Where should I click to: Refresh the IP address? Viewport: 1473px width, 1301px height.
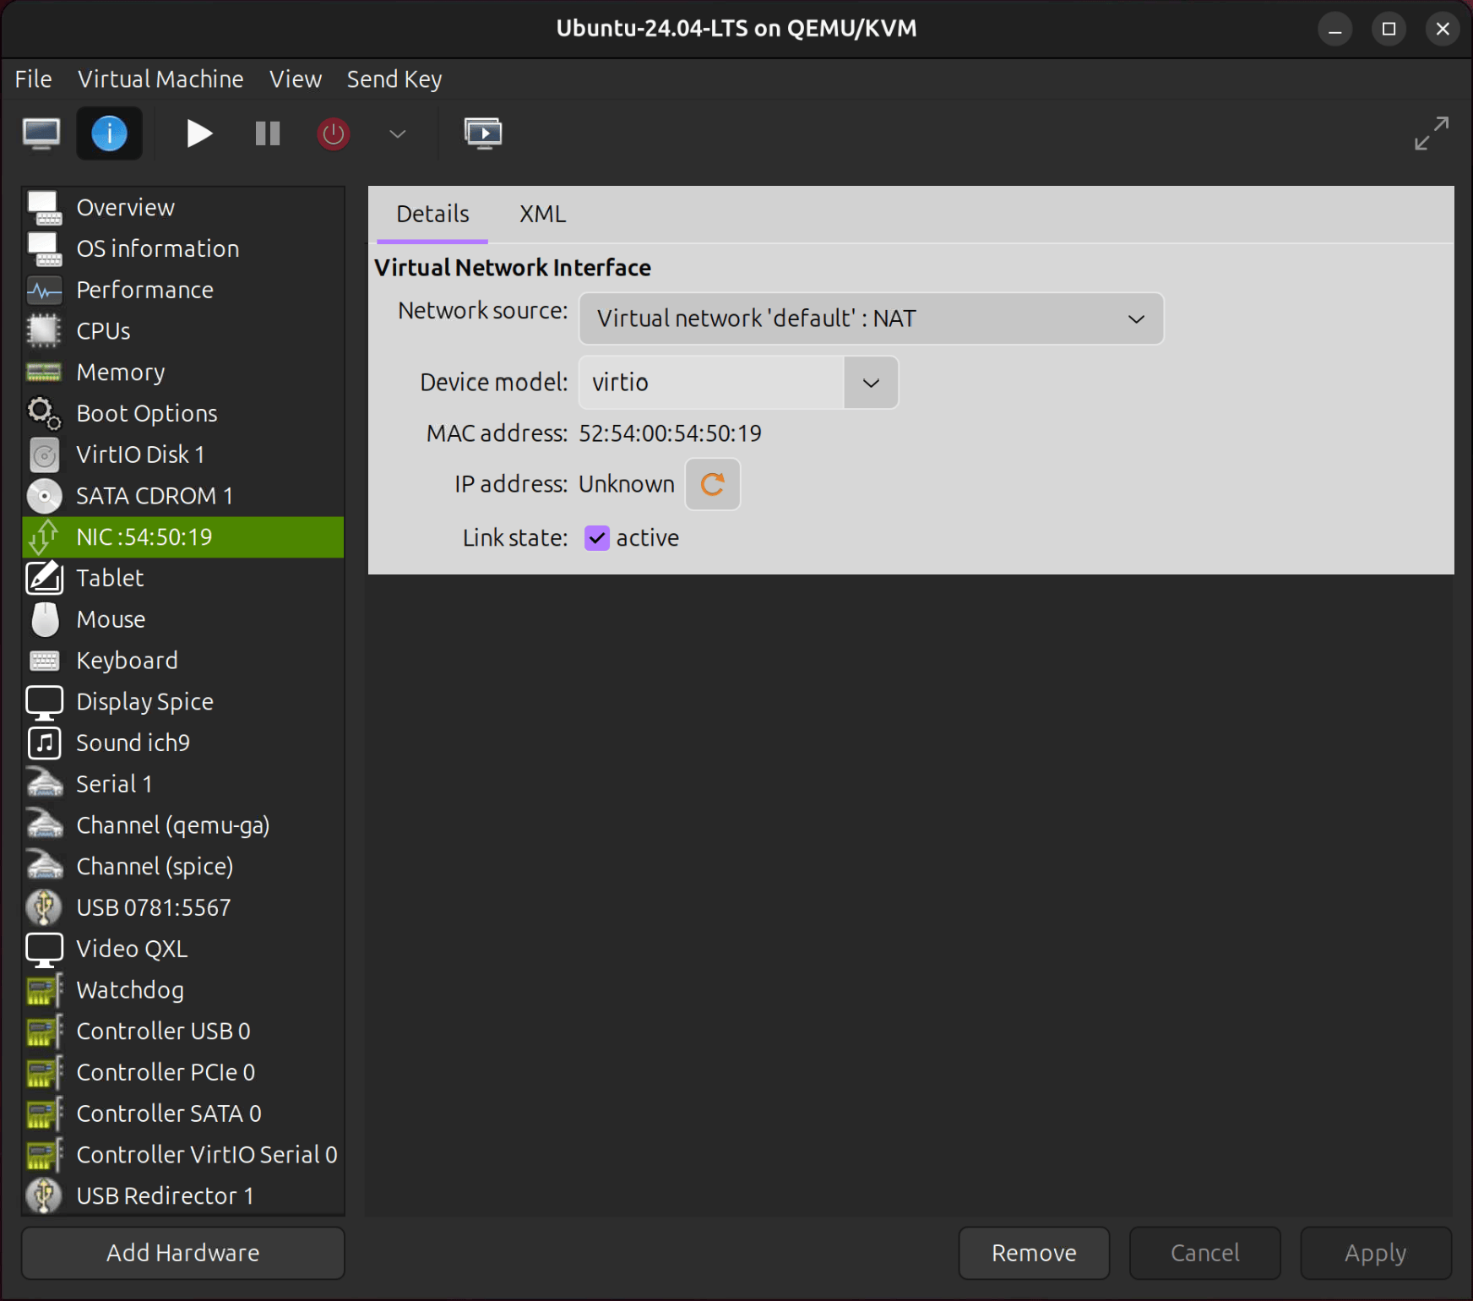coord(712,484)
